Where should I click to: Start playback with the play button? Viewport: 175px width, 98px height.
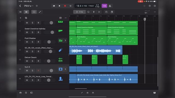[60, 6]
